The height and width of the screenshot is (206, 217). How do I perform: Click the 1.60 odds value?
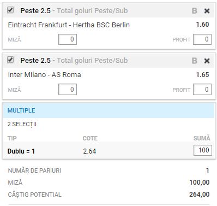202,25
